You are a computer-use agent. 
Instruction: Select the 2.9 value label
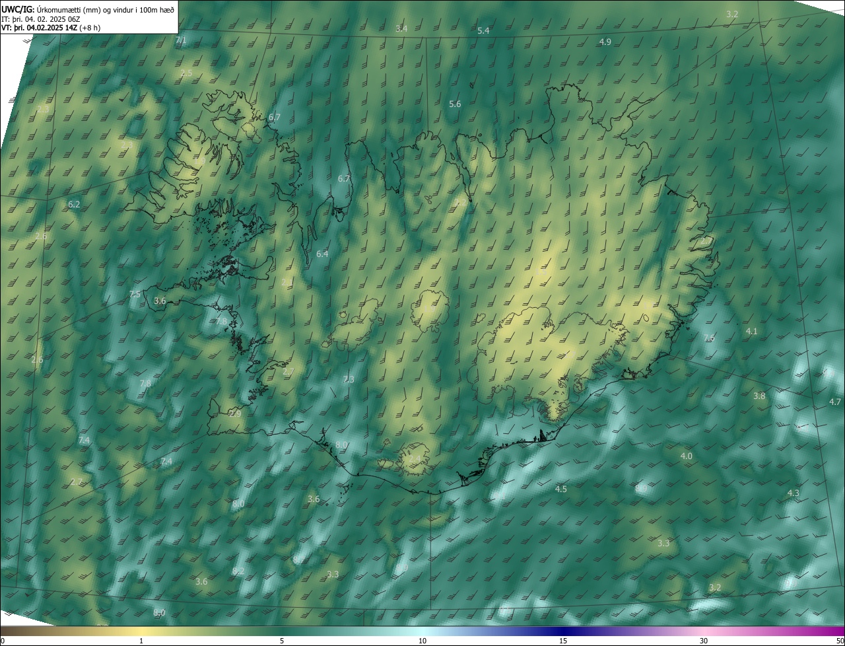coord(235,413)
